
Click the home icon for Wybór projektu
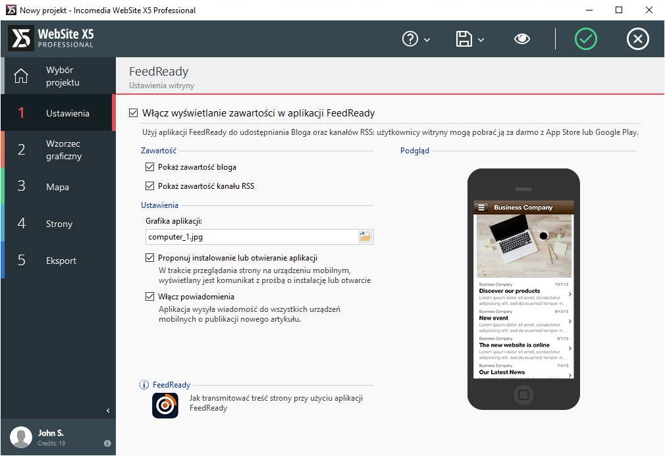(21, 76)
